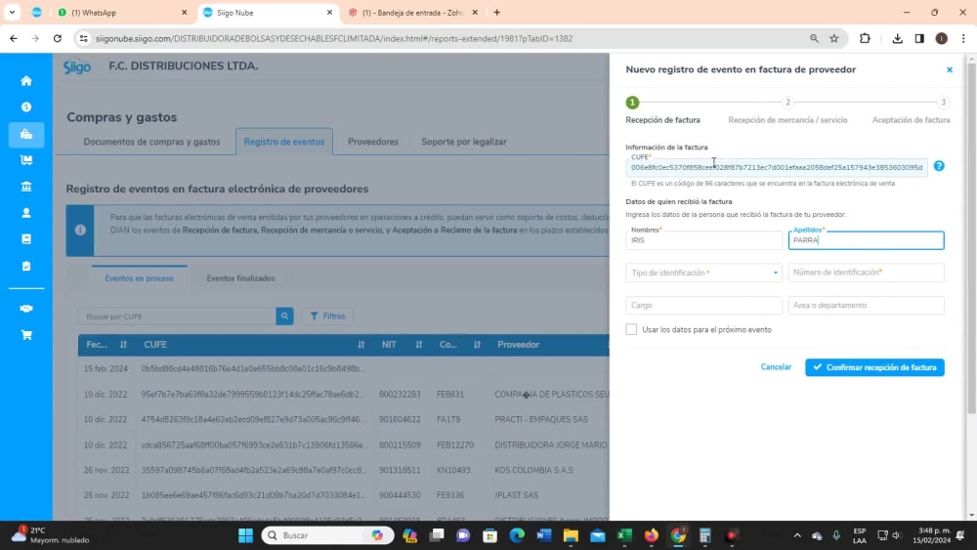Select the Registro de eventos tab
Screen dimensions: 977x550
pyautogui.click(x=284, y=142)
